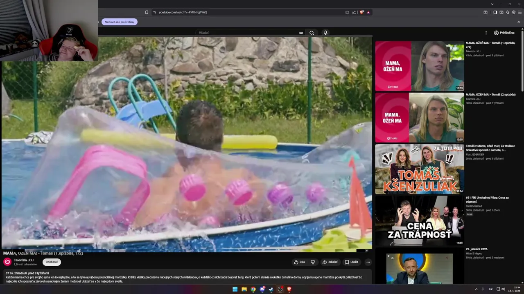
Task: Click the Milan S Mapou channel name
Action: (474, 254)
